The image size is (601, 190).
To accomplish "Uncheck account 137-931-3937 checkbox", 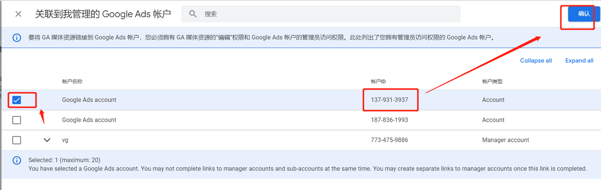I will pos(16,100).
